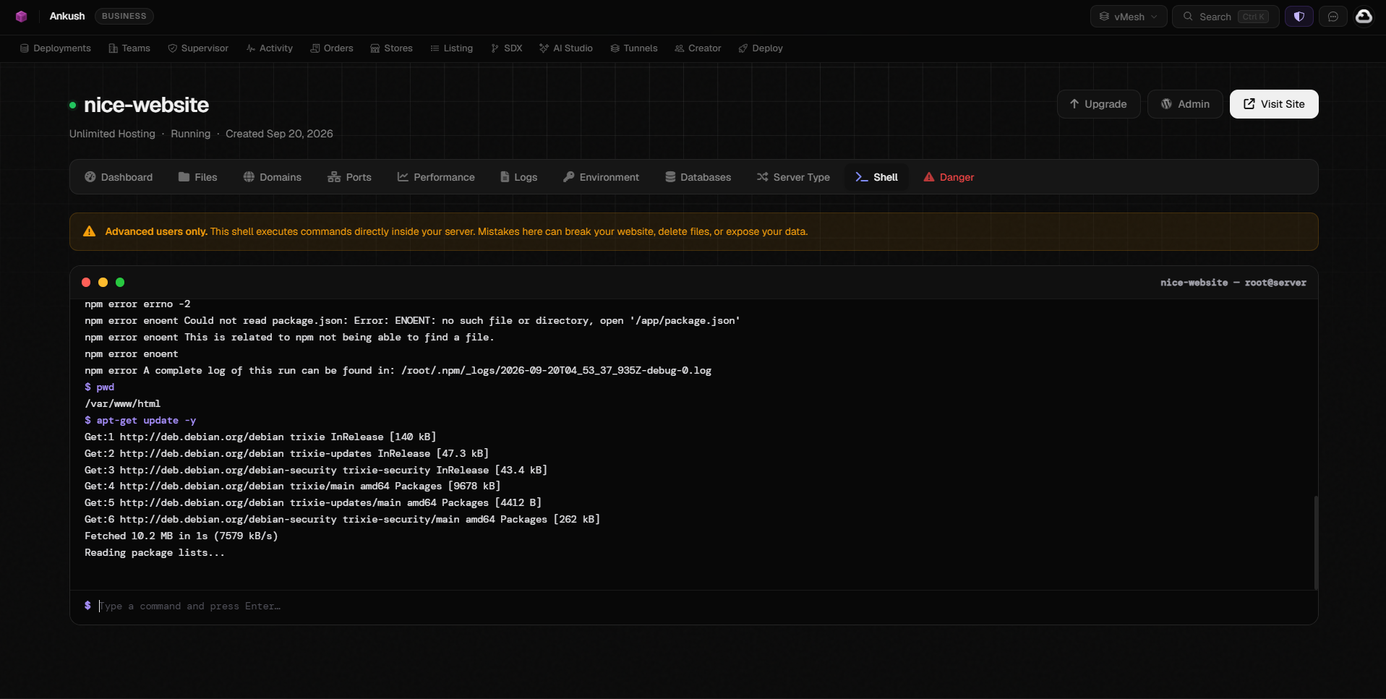Expand the vMesh dropdown
This screenshot has width=1386, height=699.
[x=1128, y=17]
